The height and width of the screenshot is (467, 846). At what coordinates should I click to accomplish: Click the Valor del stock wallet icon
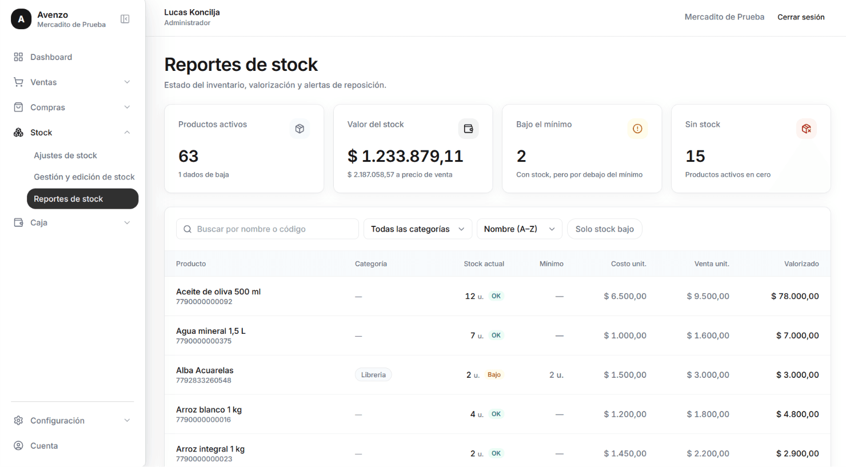point(468,129)
